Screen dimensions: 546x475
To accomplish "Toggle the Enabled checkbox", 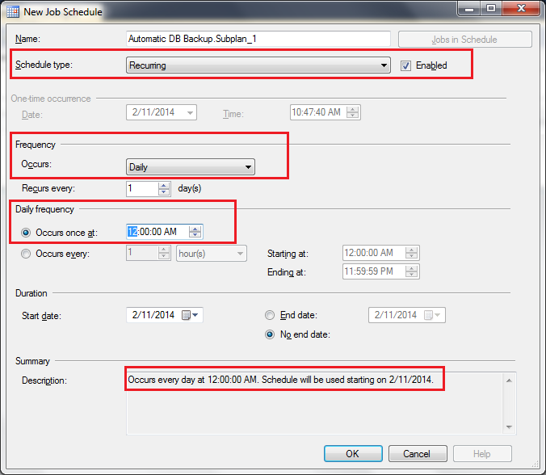I will 406,65.
